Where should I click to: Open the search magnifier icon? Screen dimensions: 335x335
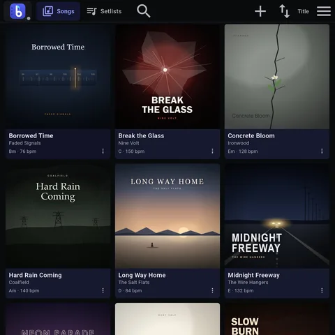143,11
